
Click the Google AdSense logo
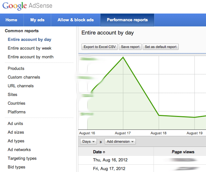pyautogui.click(x=27, y=6)
